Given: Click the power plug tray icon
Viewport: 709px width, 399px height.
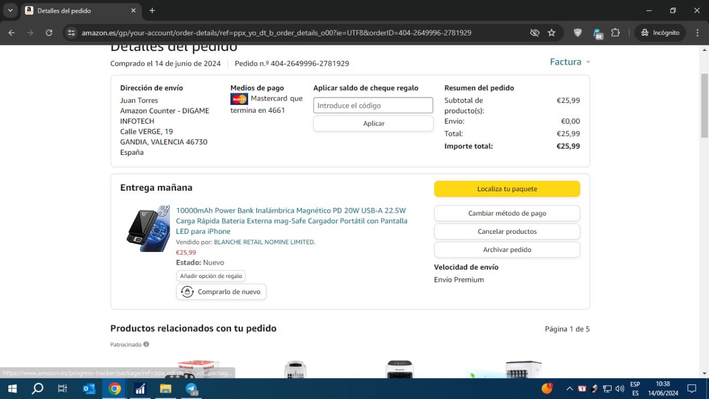Looking at the screenshot, I should click(595, 389).
